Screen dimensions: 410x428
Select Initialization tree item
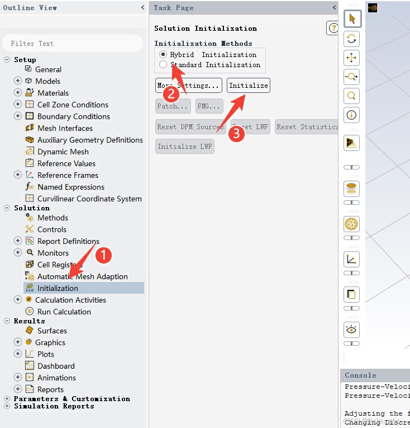click(x=84, y=288)
